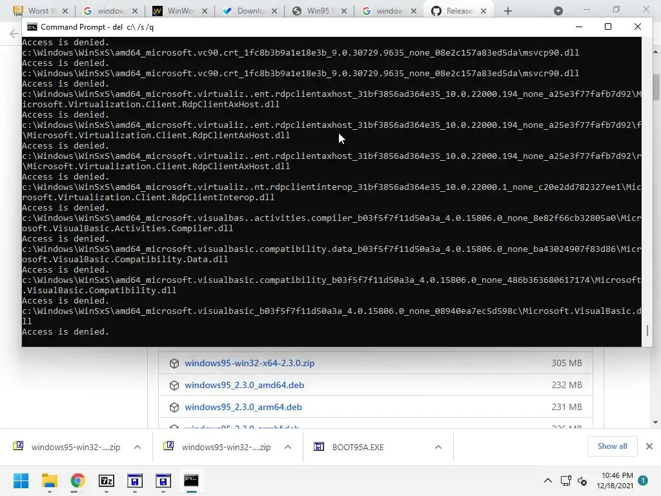Click the Command Prompt vertical scrollbar thumb
The width and height of the screenshot is (661, 496).
click(x=647, y=330)
